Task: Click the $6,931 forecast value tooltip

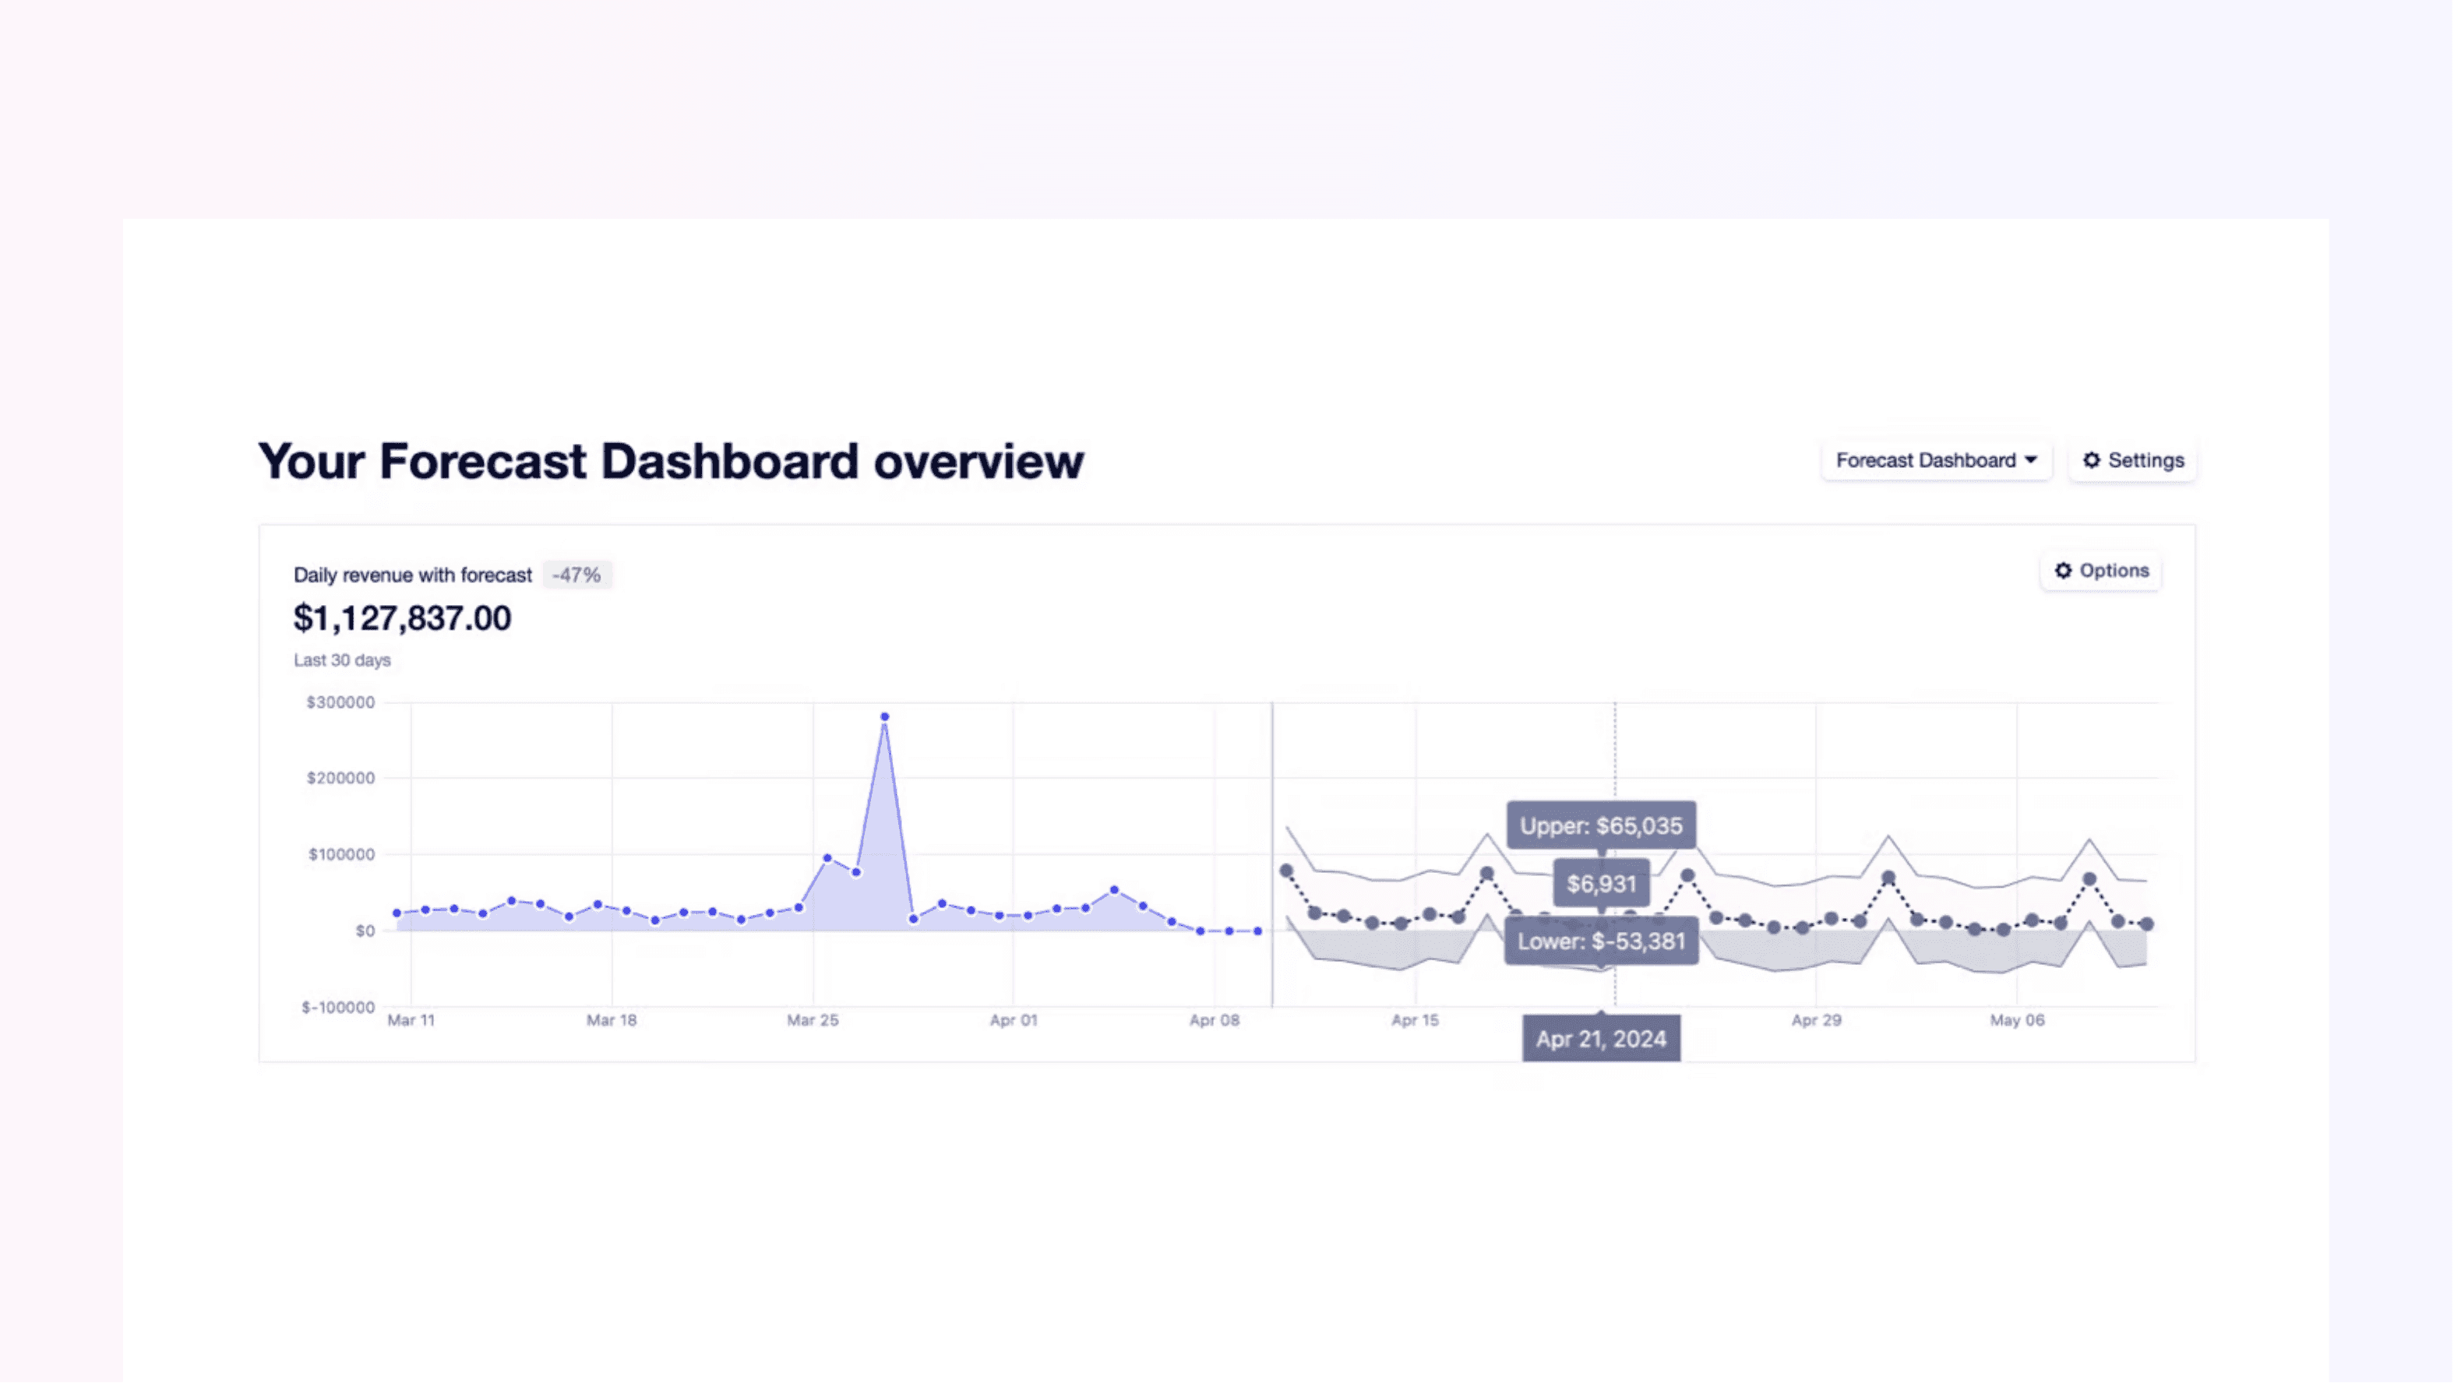Action: pos(1602,884)
